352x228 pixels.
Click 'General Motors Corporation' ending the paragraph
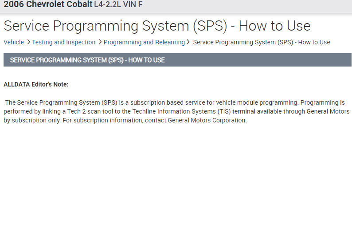point(207,120)
